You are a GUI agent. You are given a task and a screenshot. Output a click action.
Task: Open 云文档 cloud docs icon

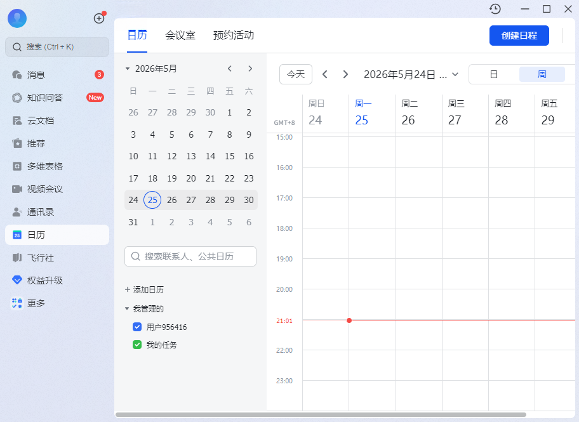[x=17, y=121]
